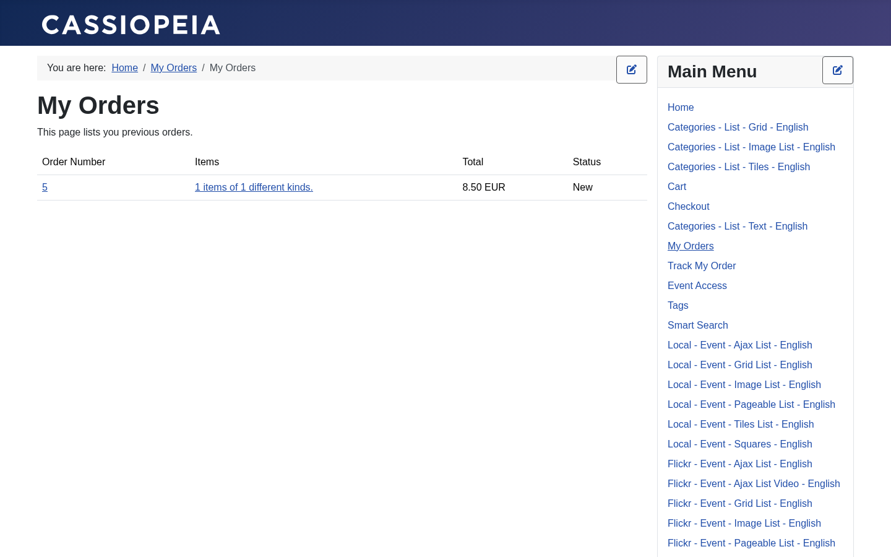Go to Flickr - Event - Ajax List - English
The height and width of the screenshot is (557, 891).
740,464
